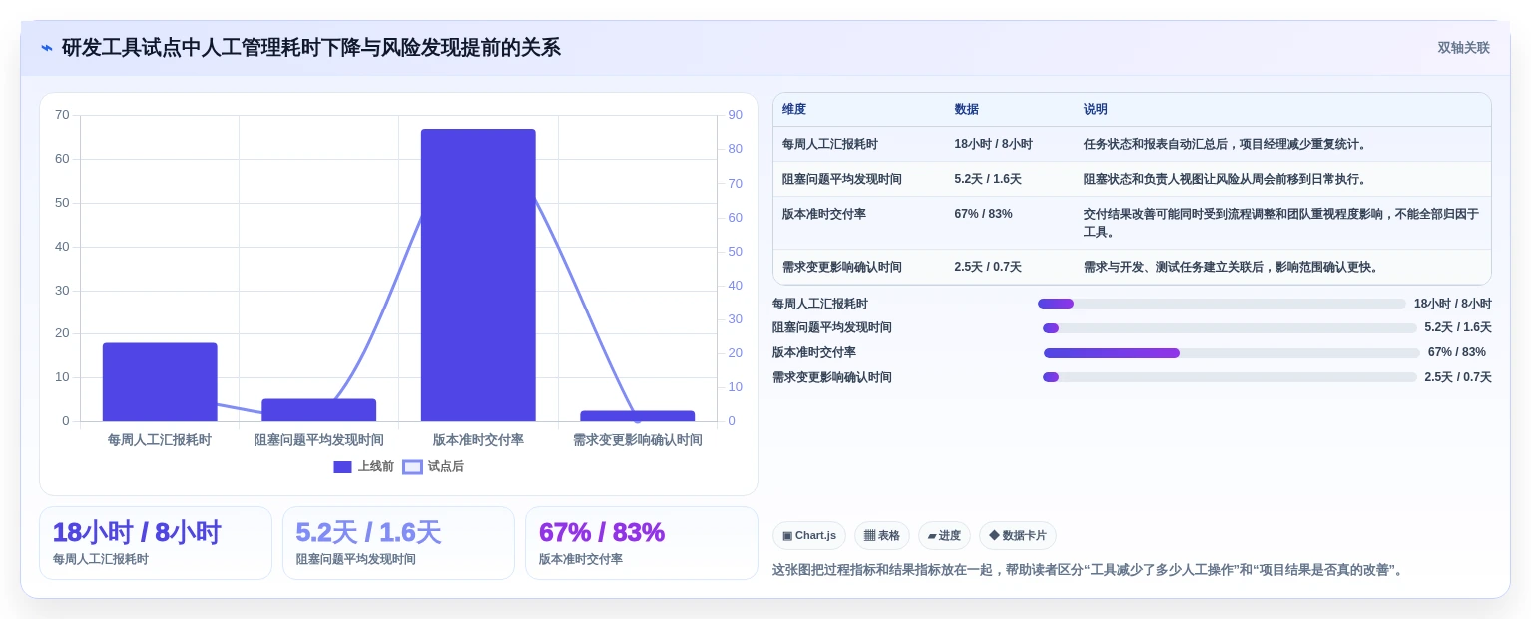This screenshot has width=1531, height=619.
Task: Click the 维度 column header
Action: pyautogui.click(x=794, y=110)
